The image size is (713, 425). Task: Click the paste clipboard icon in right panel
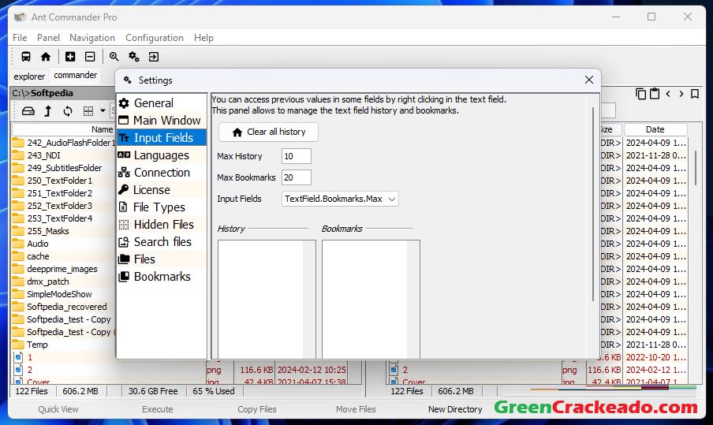point(654,94)
